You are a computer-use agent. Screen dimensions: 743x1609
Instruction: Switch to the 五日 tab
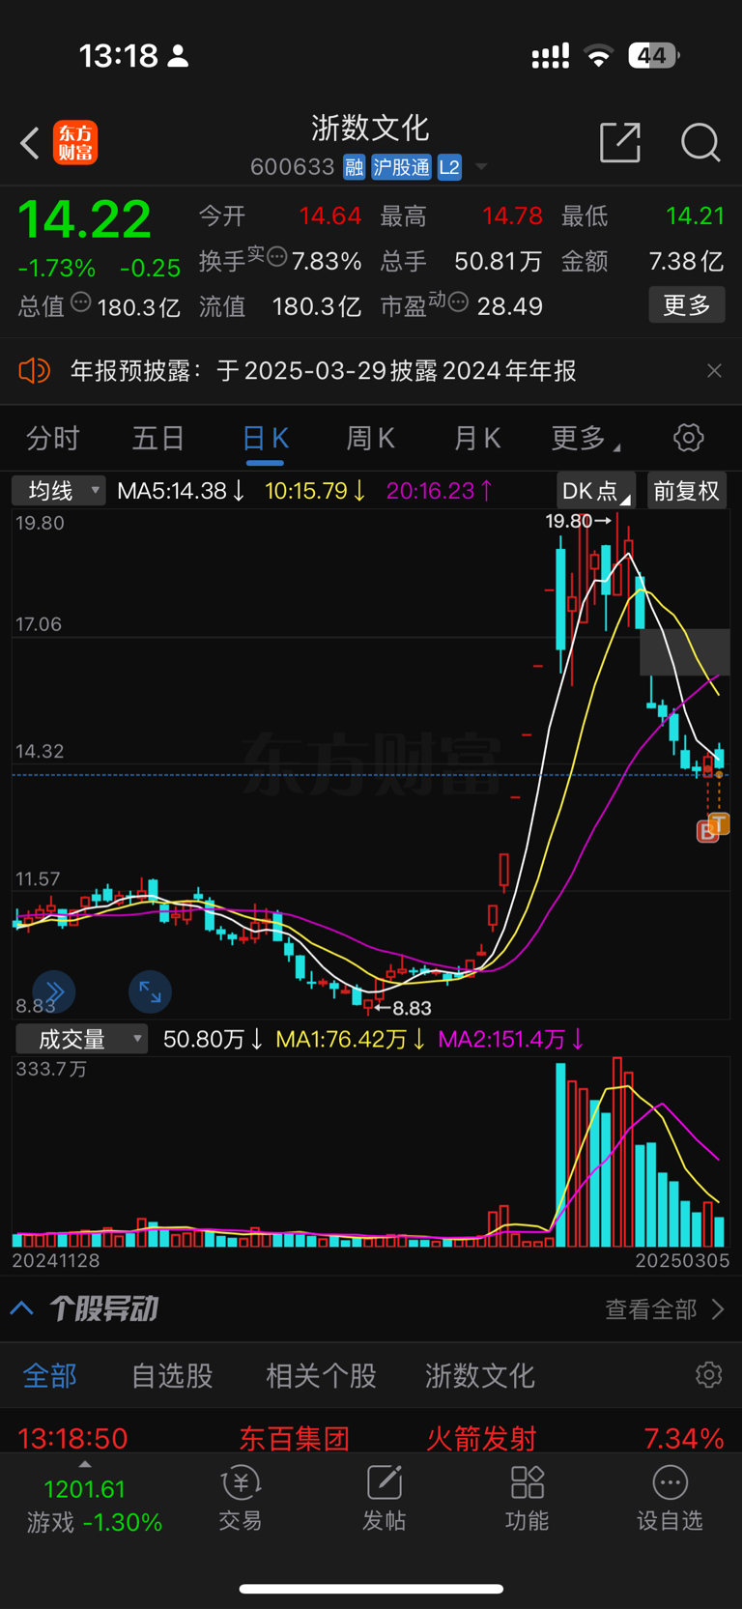click(x=158, y=439)
